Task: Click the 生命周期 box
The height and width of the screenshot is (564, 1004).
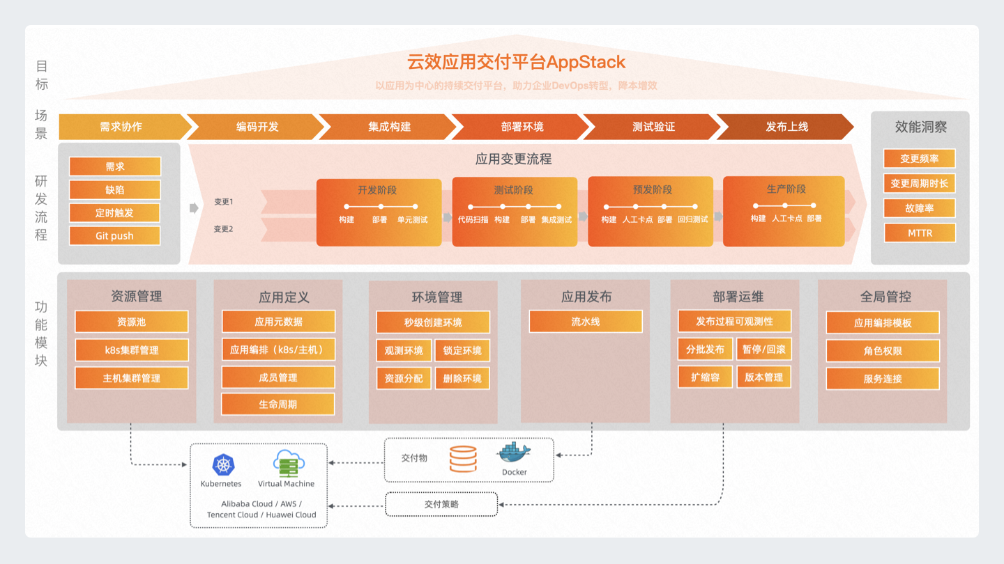Action: point(278,404)
